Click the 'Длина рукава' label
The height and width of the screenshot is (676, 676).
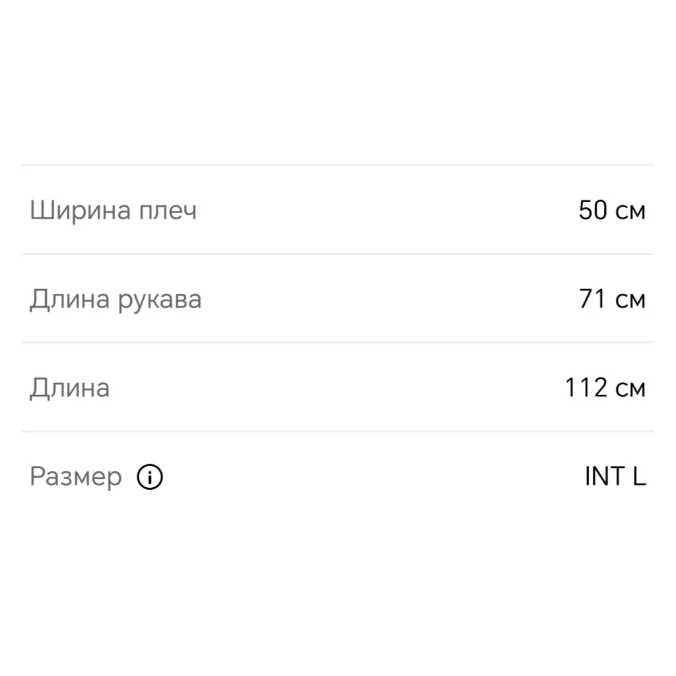coord(116,300)
